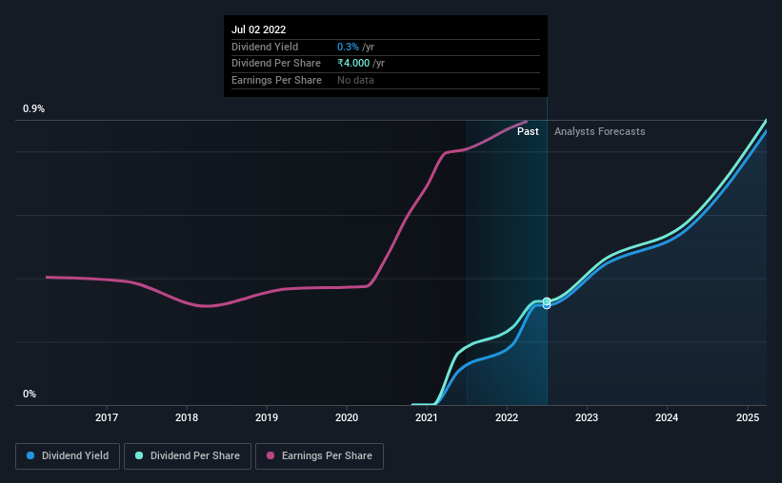Click the pink Earnings Per Share legend dot
The image size is (782, 483).
(271, 455)
